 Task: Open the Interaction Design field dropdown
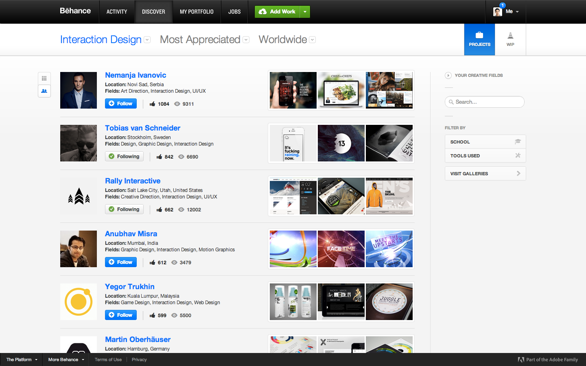coord(147,40)
